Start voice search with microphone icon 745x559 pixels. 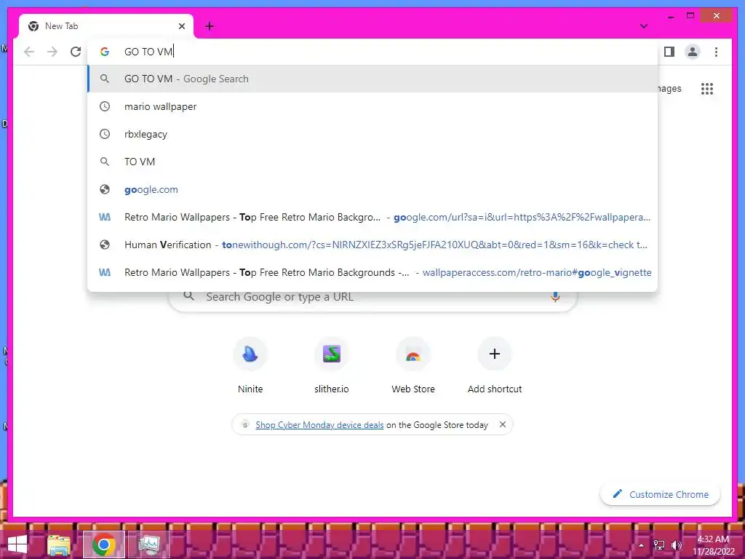(x=555, y=297)
